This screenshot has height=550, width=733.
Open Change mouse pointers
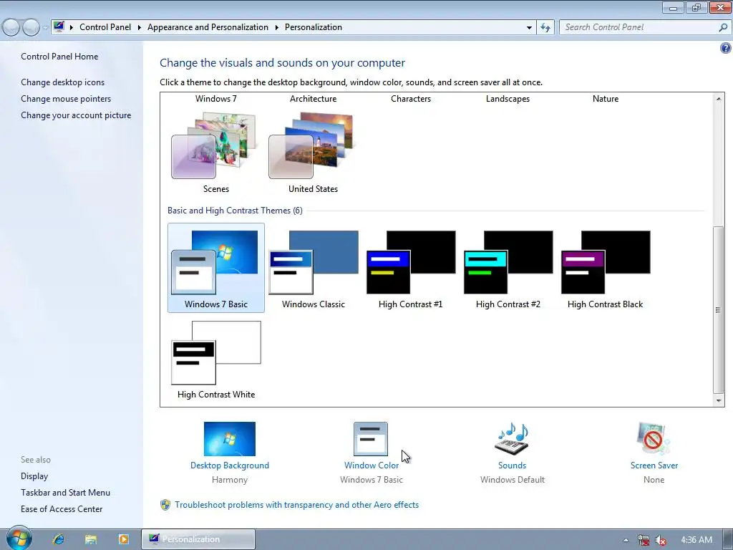point(66,99)
